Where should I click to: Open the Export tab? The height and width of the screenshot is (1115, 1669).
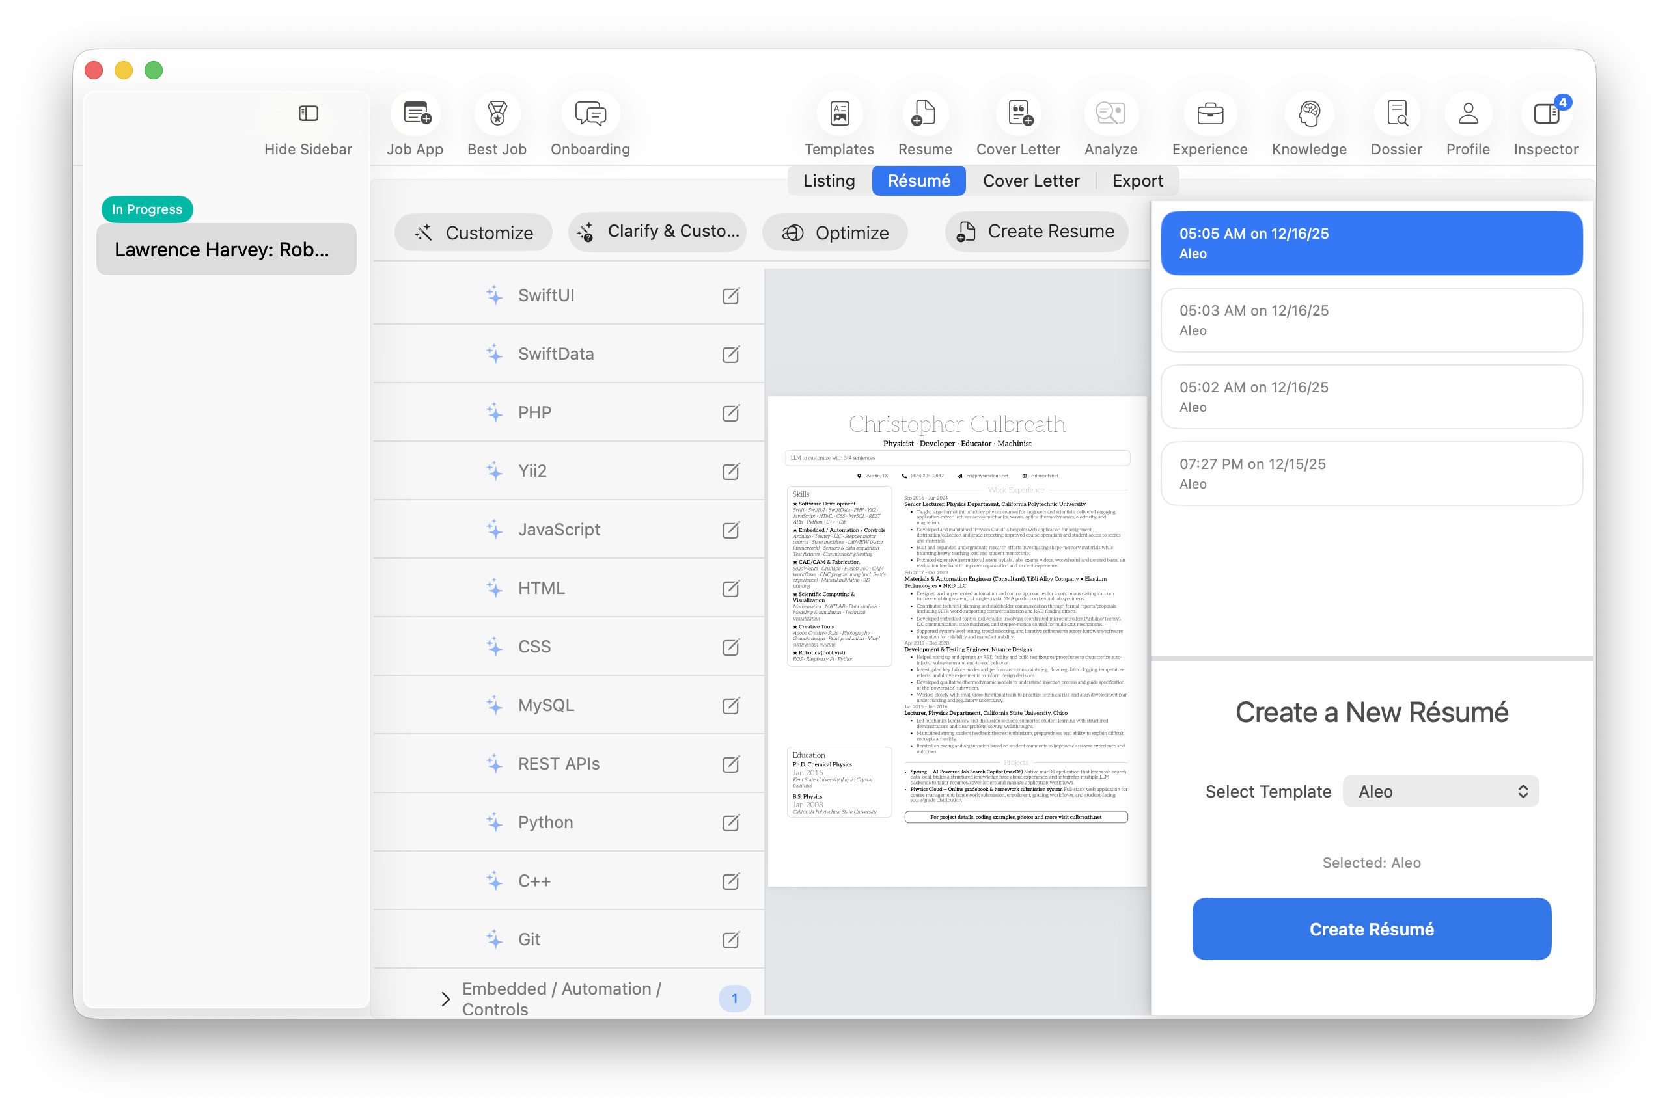click(x=1137, y=181)
